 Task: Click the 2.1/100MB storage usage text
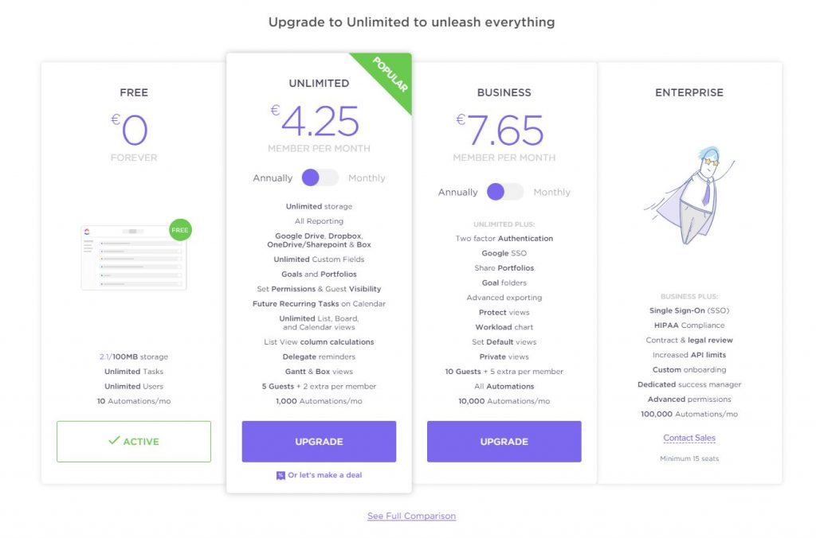click(134, 357)
